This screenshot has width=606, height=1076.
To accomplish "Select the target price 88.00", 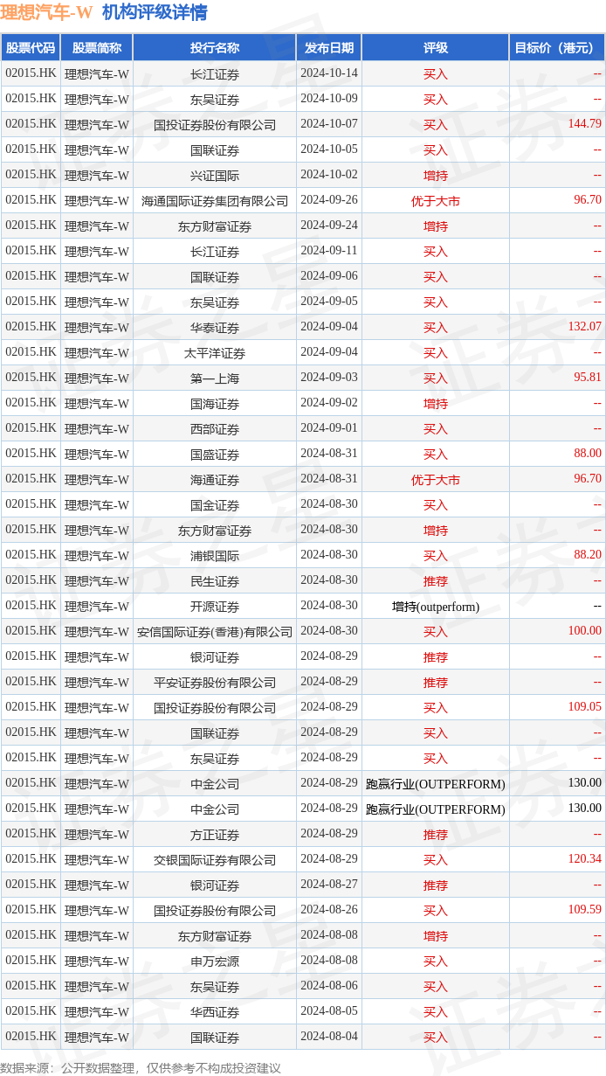I will (x=587, y=454).
